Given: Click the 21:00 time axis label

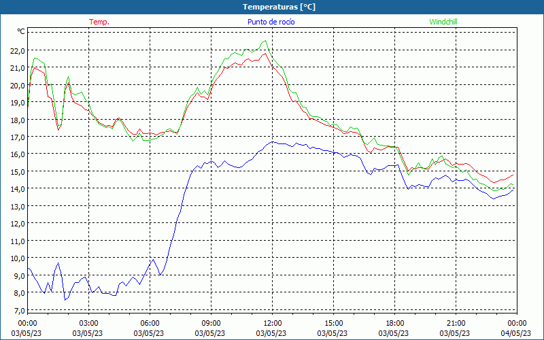Looking at the screenshot, I should (x=456, y=324).
